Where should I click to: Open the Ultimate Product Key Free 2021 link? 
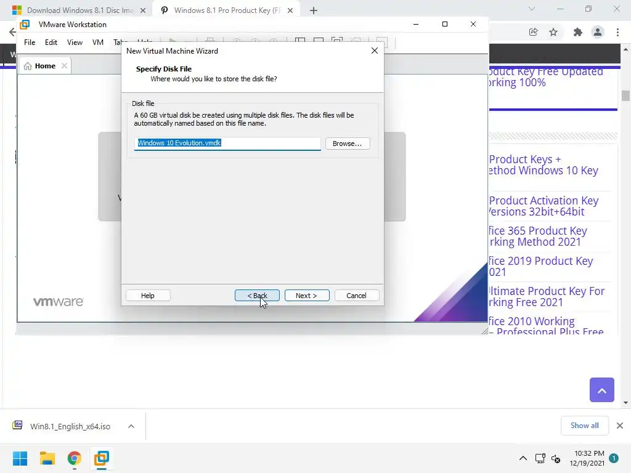546,296
